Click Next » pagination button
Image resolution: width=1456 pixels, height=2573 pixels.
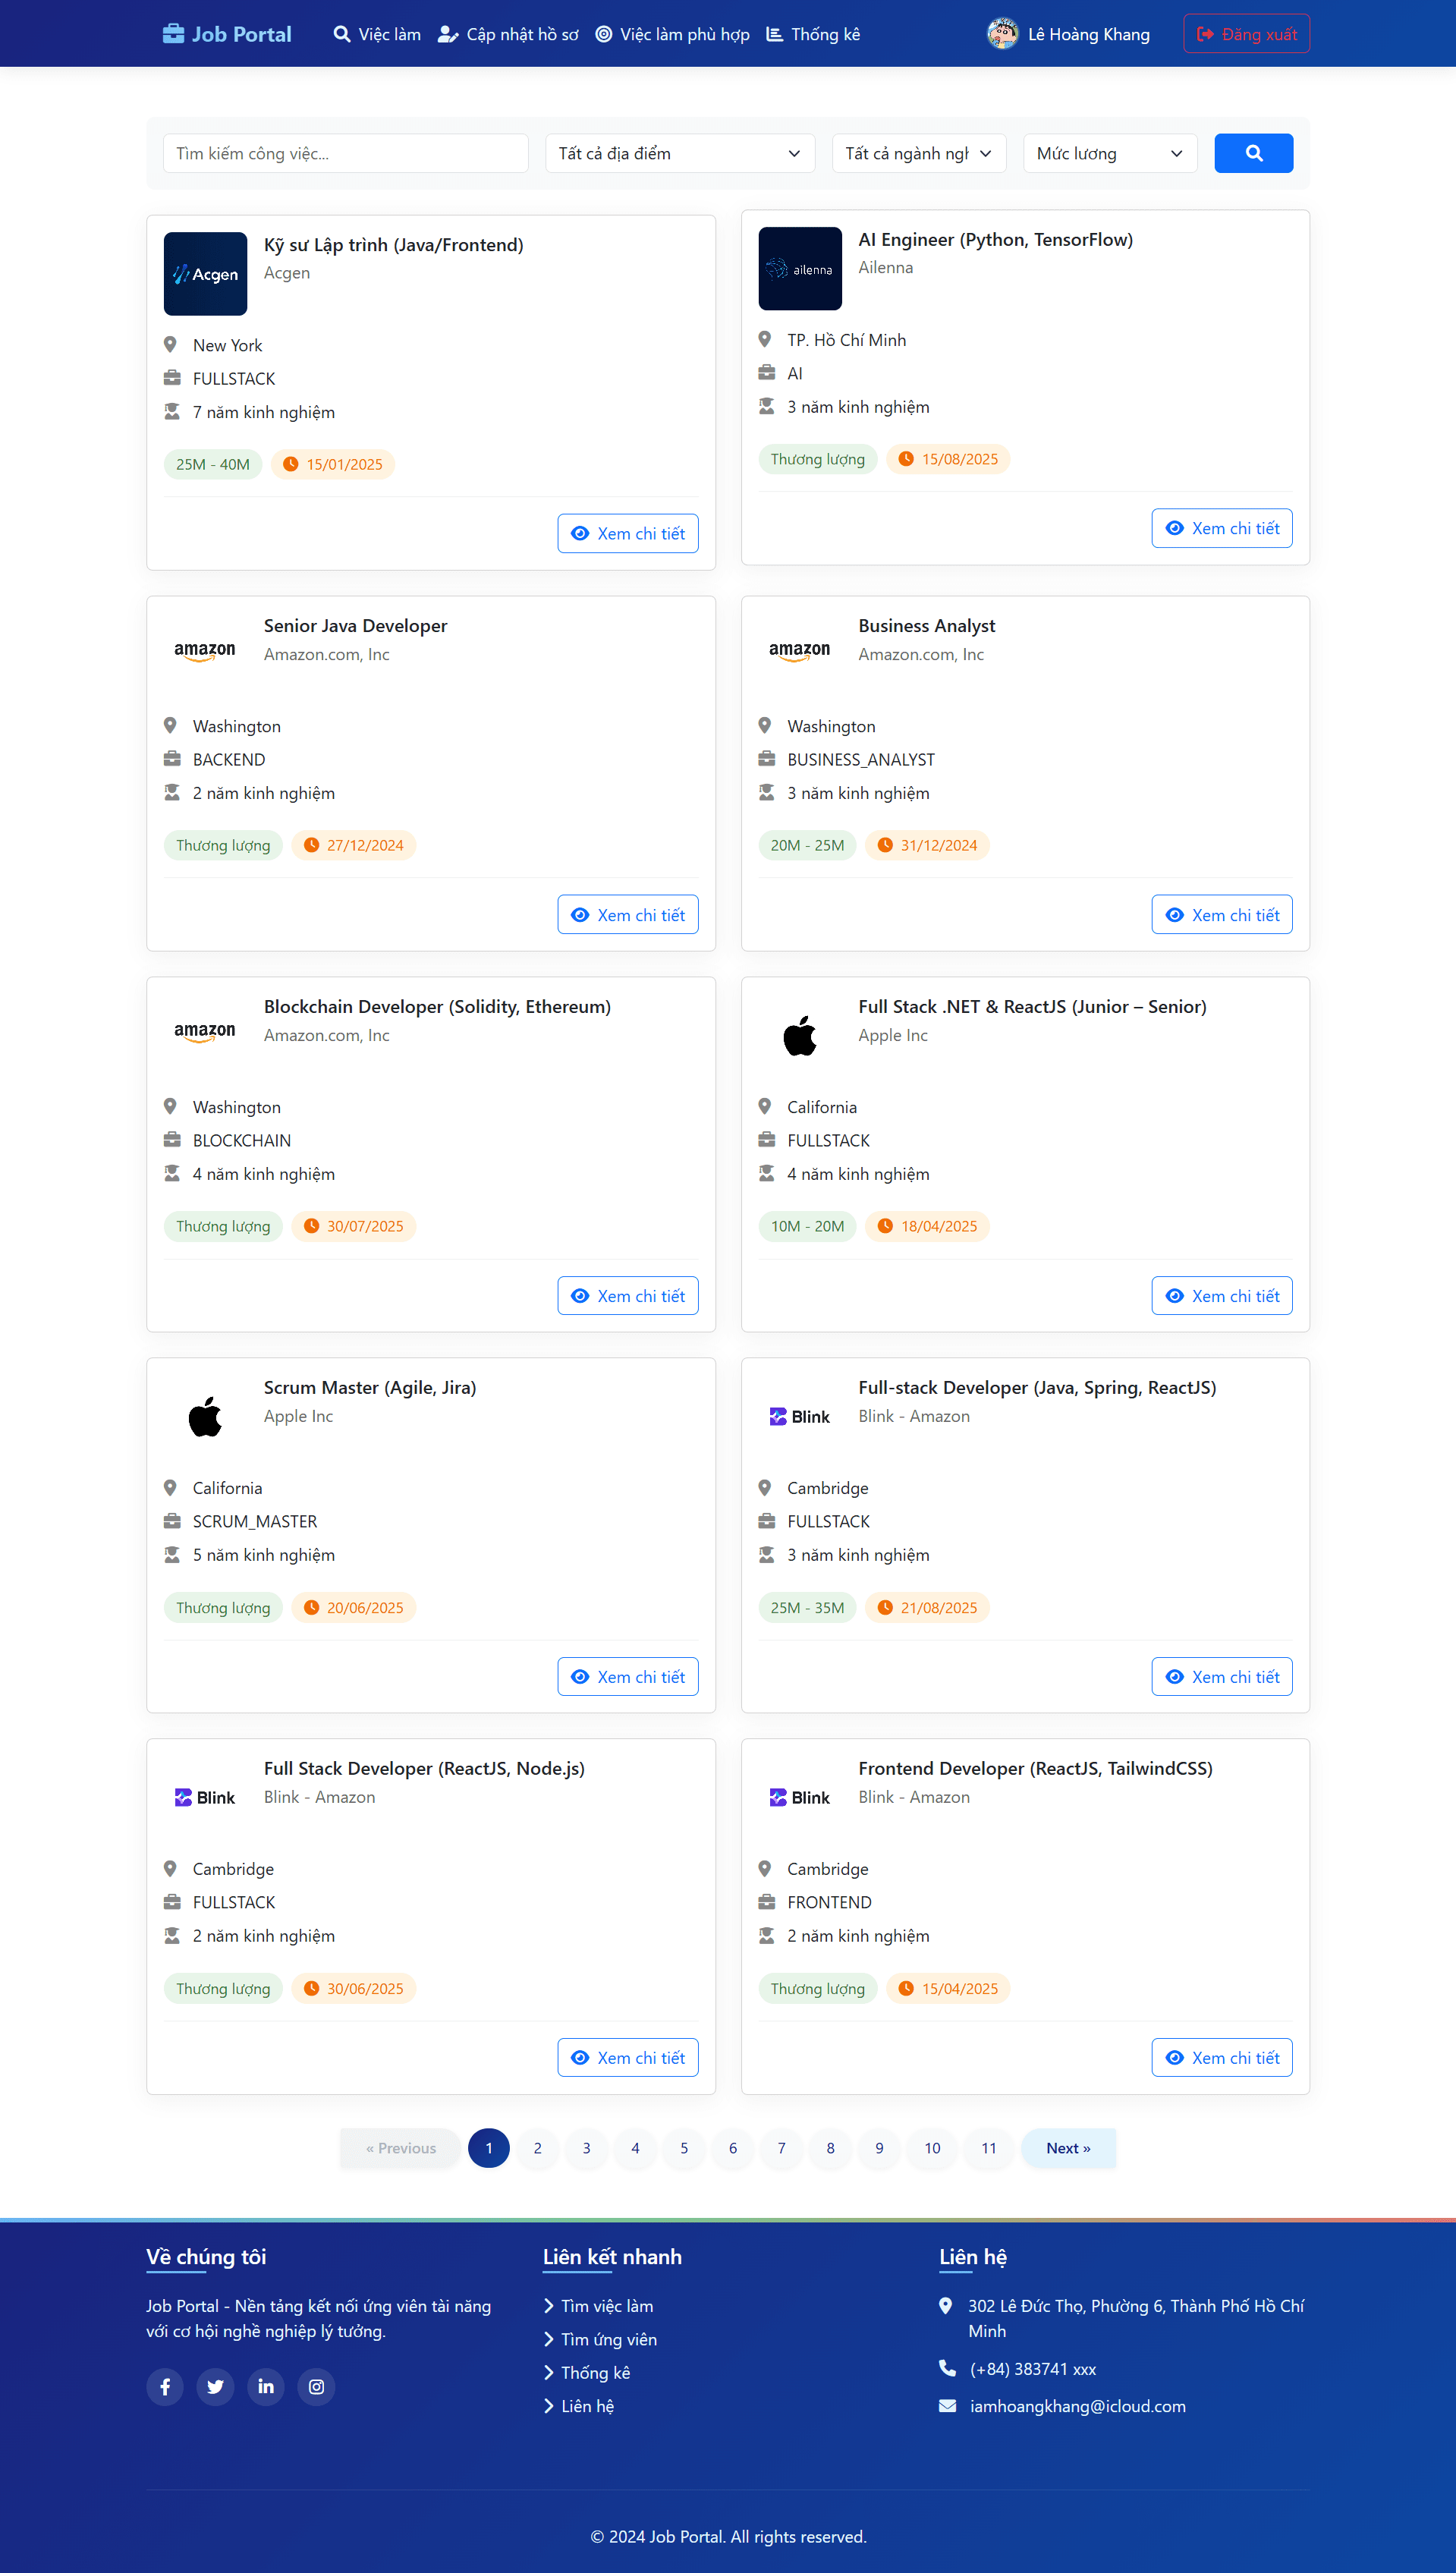[x=1068, y=2147]
